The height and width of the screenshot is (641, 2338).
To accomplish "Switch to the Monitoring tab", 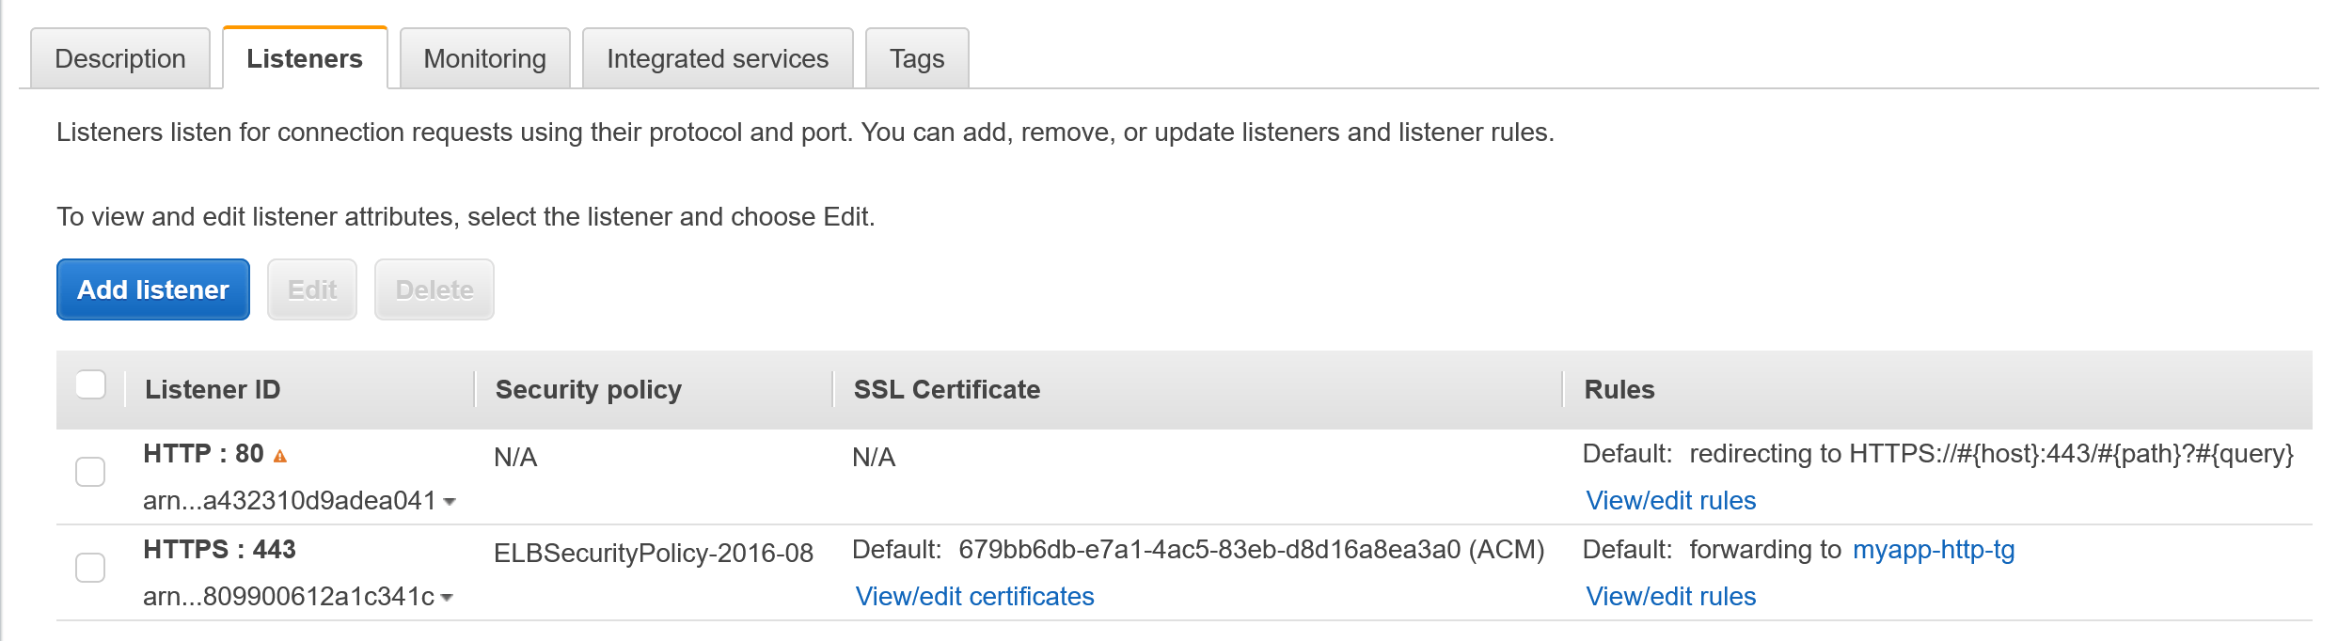I will 484,57.
